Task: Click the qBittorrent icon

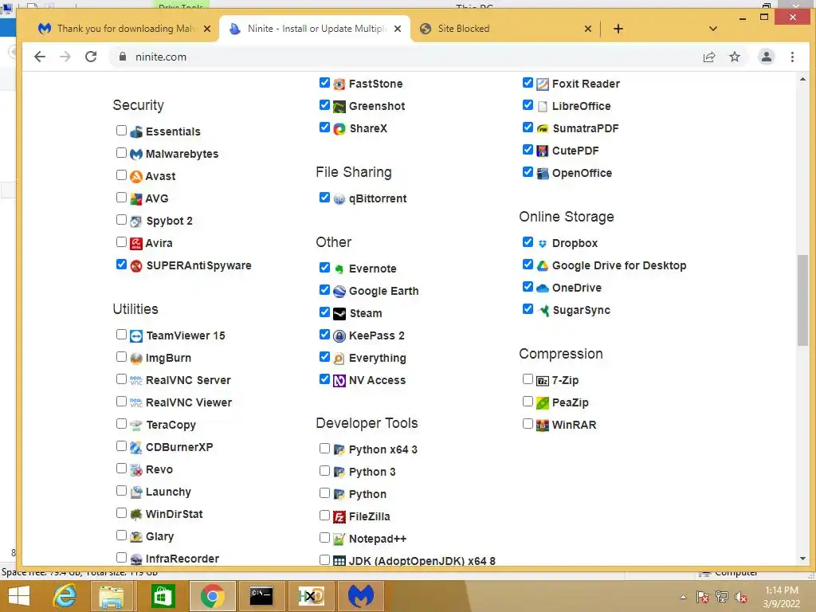Action: point(339,198)
